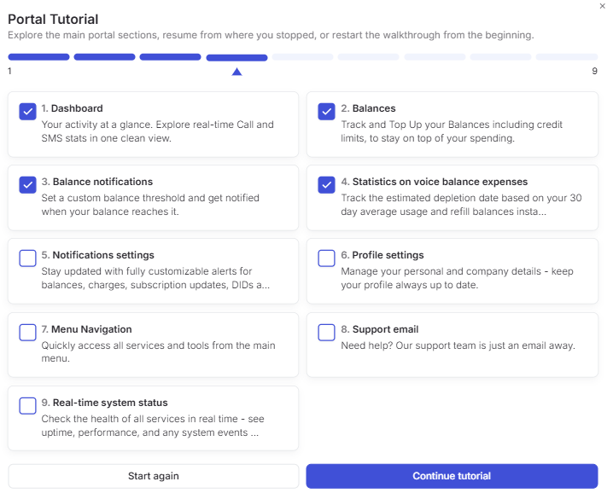Jump to the first progress segment
Viewport: 613px width, 499px height.
[38, 57]
